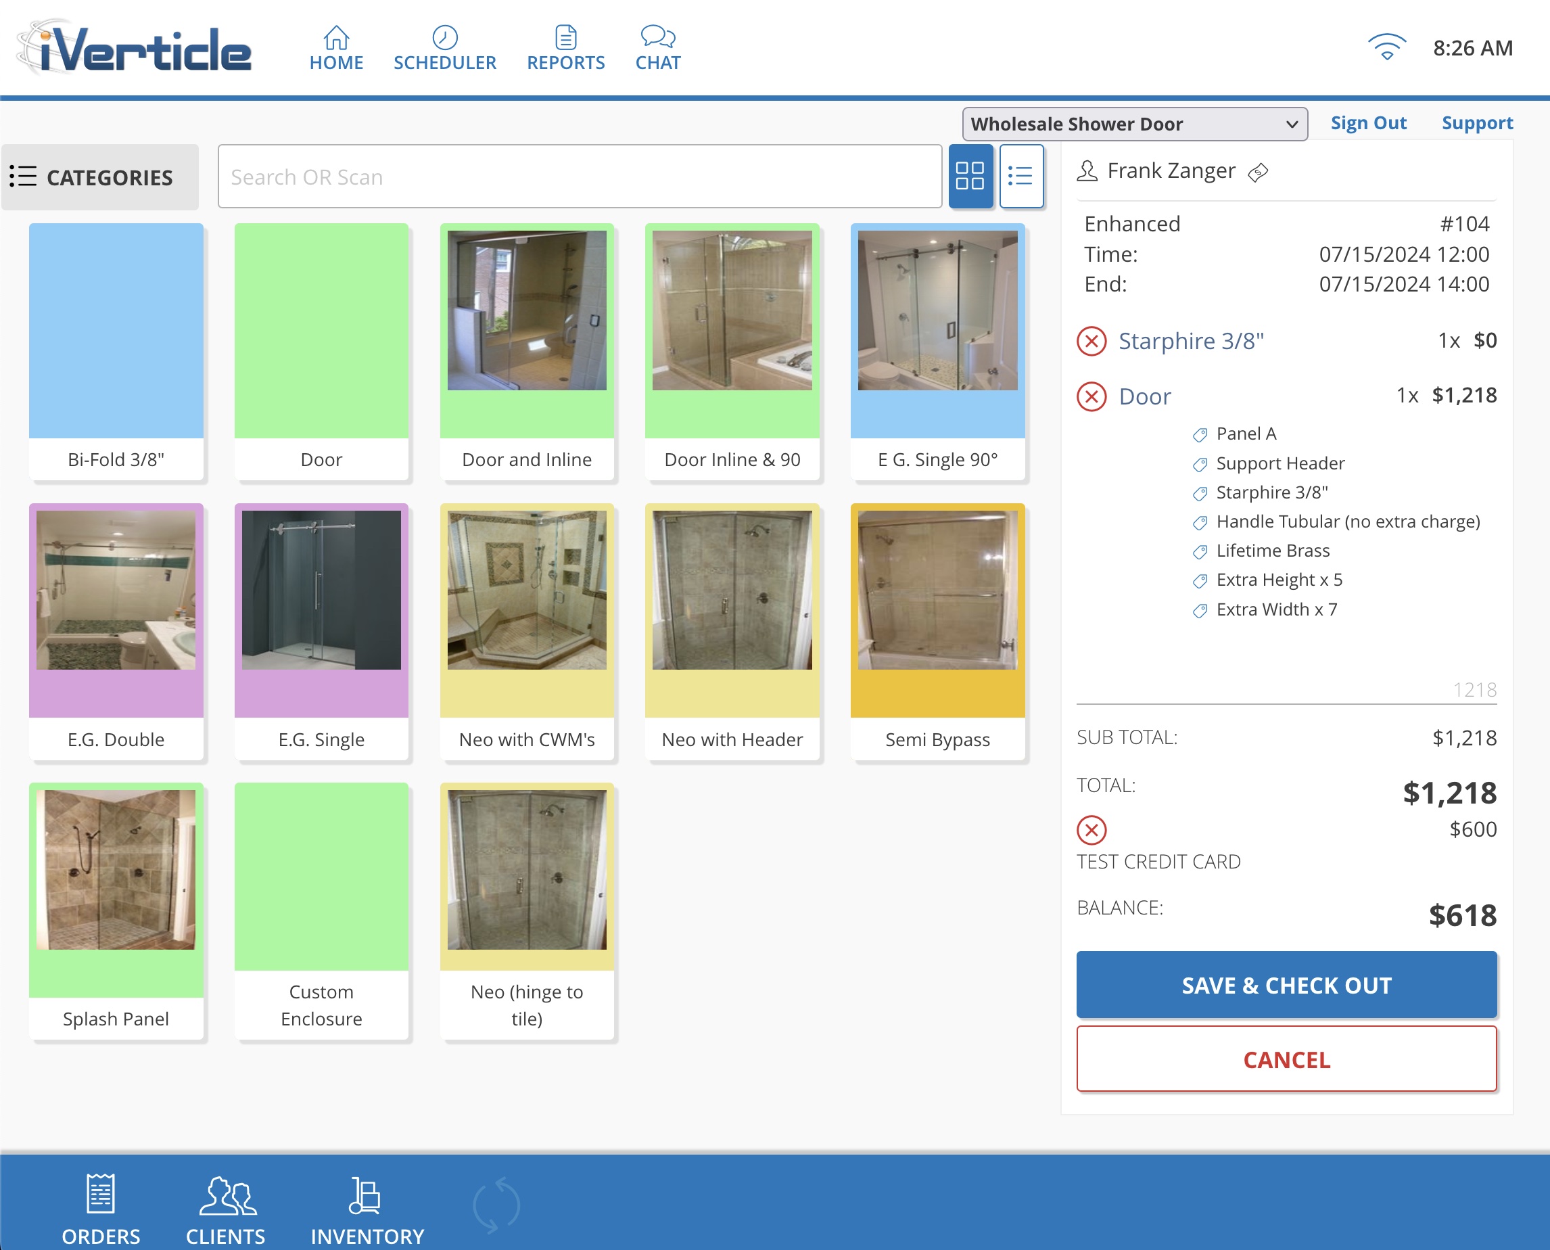The width and height of the screenshot is (1550, 1250).
Task: Open the Door cart item name
Action: tap(1145, 396)
